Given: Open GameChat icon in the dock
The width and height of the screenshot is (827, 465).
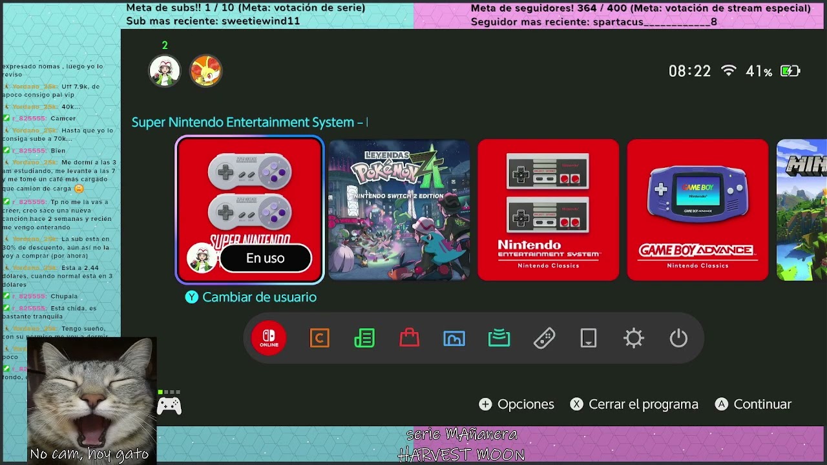Looking at the screenshot, I should point(320,338).
